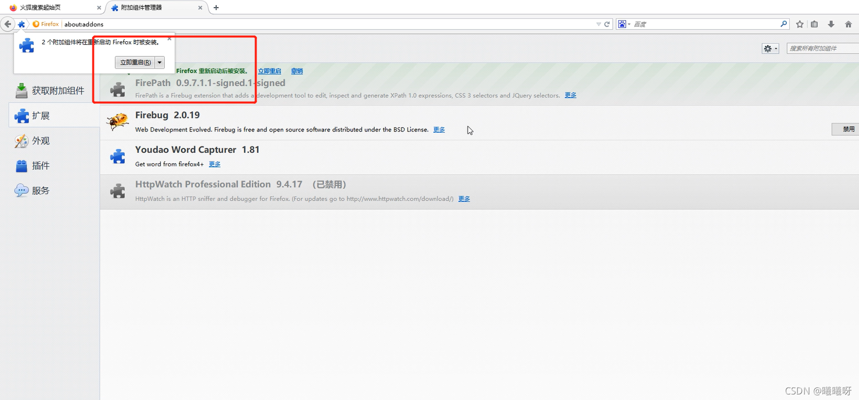
Task: Click the 撤销 link in the FirePath banner
Action: [x=297, y=71]
